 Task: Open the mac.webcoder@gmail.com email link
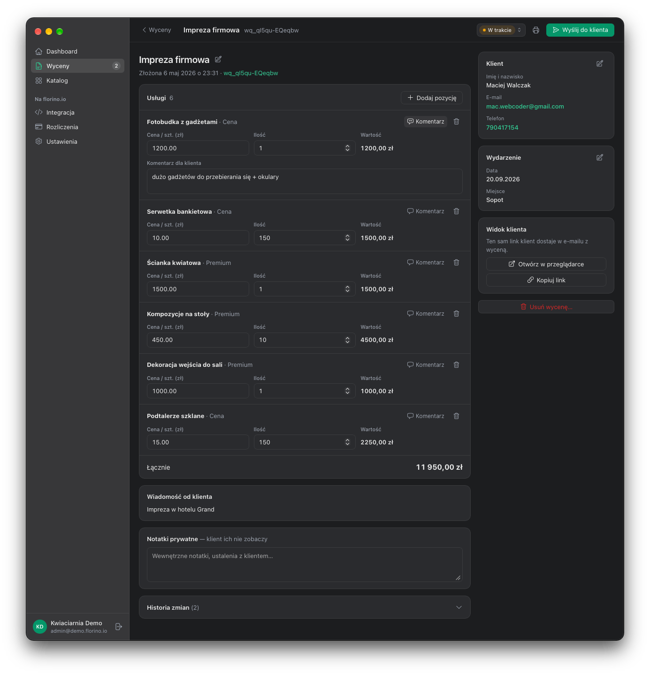[x=525, y=107]
